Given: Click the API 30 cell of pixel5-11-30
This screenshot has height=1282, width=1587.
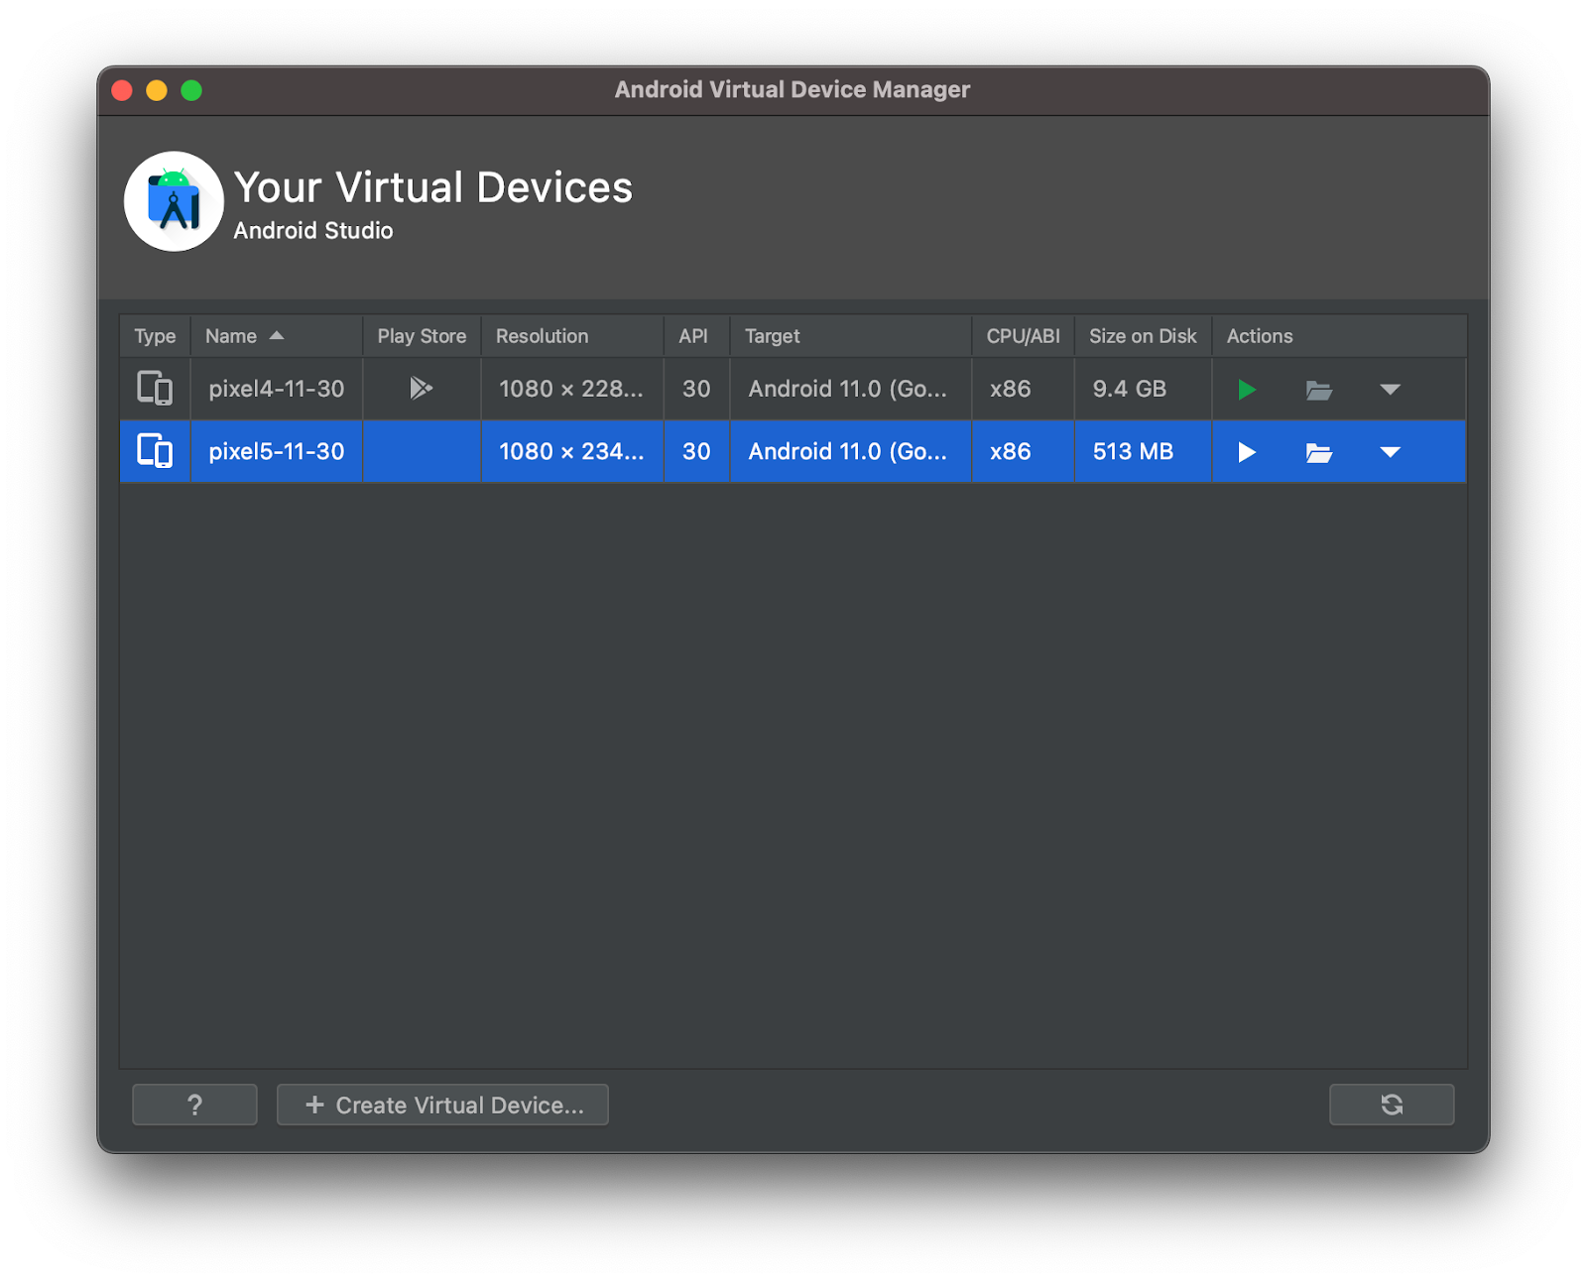Looking at the screenshot, I should [696, 451].
